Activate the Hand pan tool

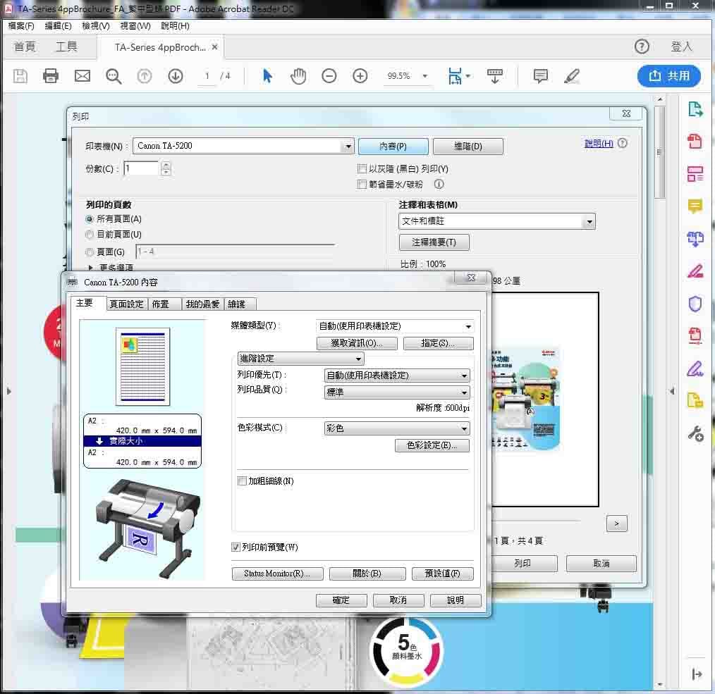click(x=298, y=76)
